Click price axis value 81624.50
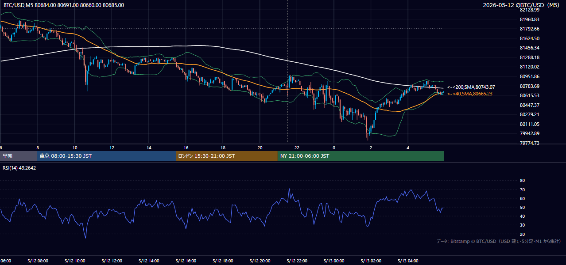Screen dimensions: 566x265 [x=529, y=38]
